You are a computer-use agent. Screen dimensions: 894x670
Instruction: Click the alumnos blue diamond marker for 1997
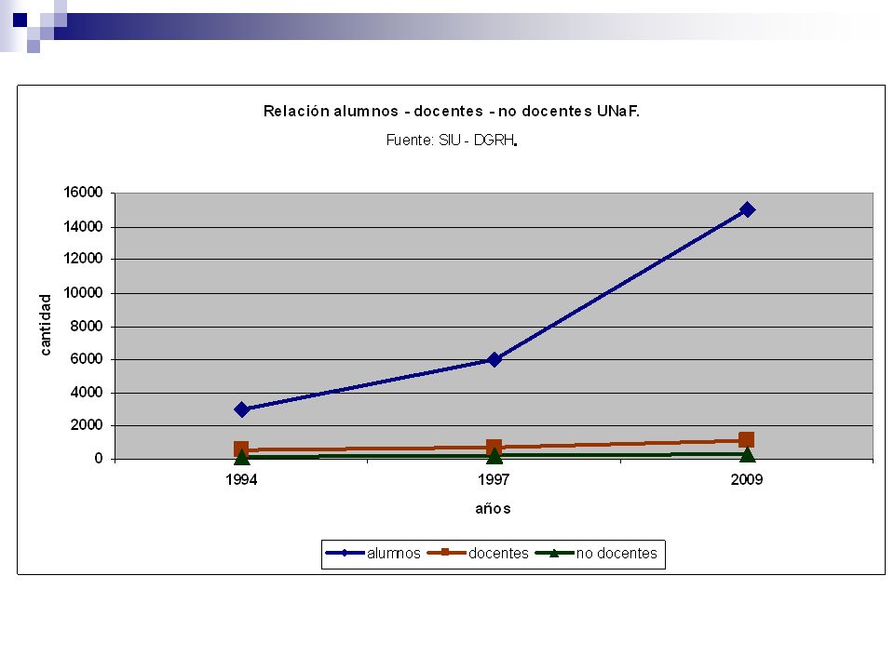[494, 359]
